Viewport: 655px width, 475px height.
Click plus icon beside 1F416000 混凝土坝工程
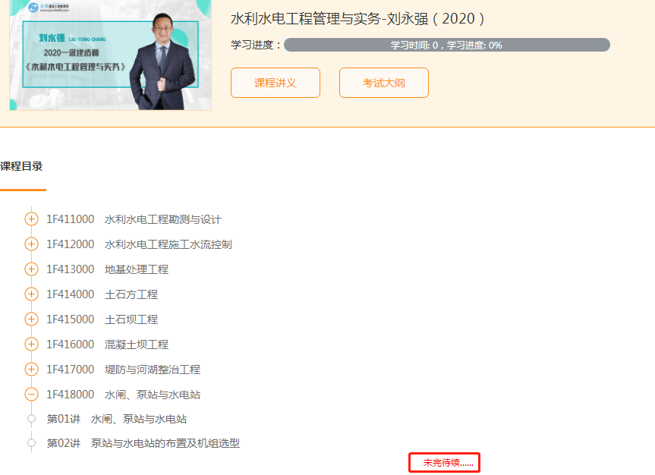pos(31,344)
